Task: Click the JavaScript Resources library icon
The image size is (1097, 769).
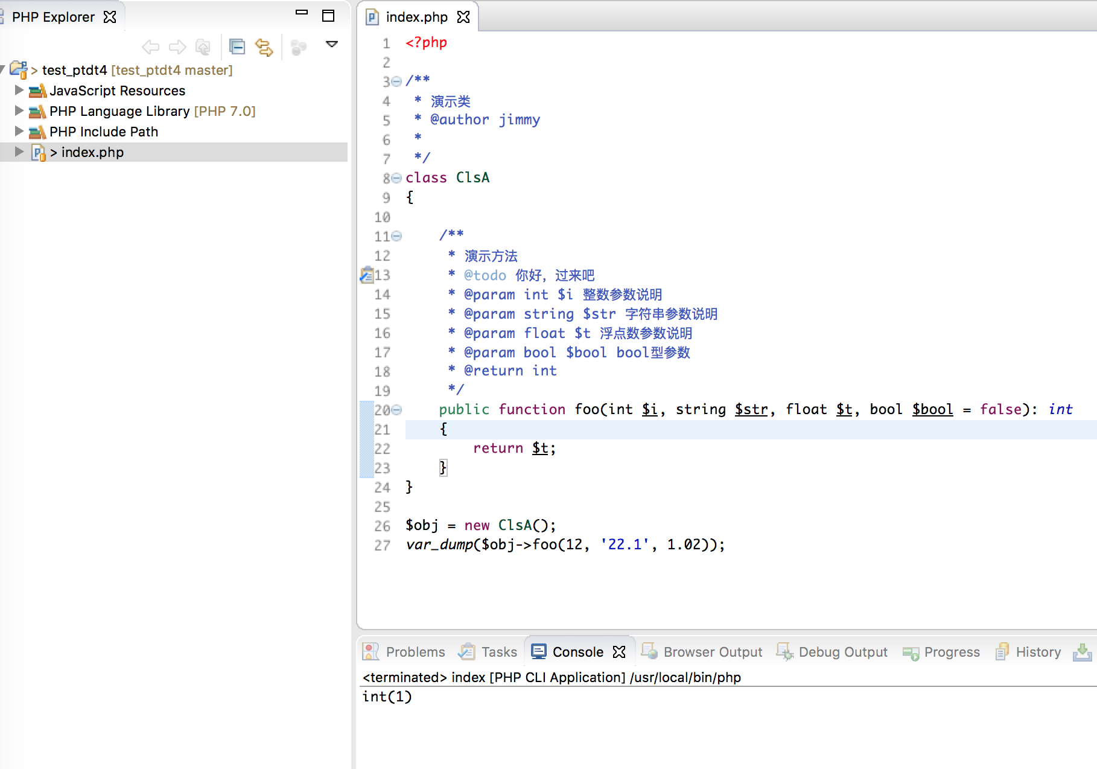Action: 37,91
